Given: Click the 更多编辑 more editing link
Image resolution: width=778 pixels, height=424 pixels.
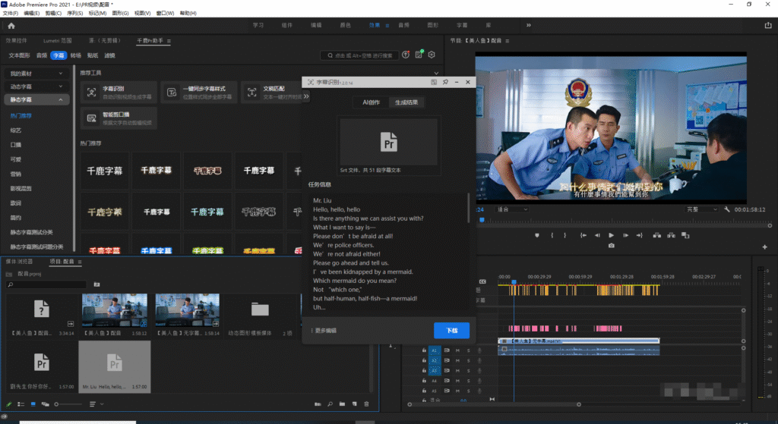Looking at the screenshot, I should coord(324,331).
